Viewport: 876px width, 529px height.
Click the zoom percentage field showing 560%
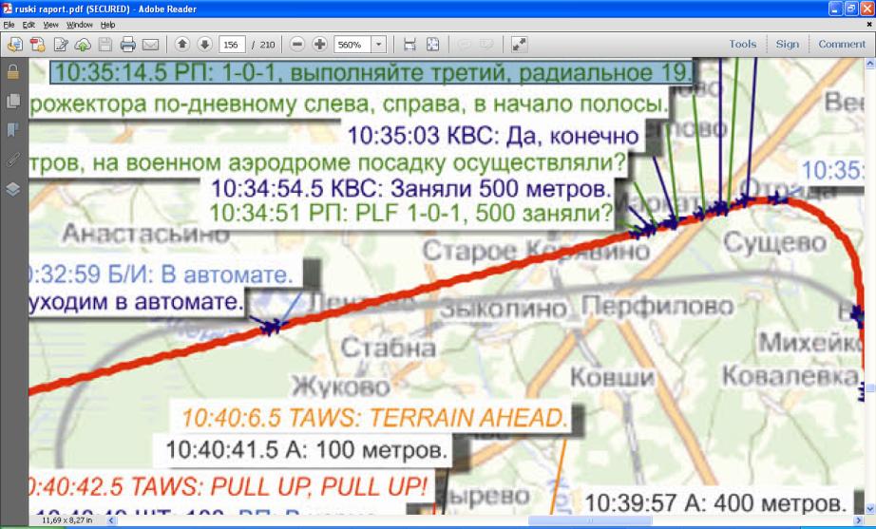tap(352, 45)
